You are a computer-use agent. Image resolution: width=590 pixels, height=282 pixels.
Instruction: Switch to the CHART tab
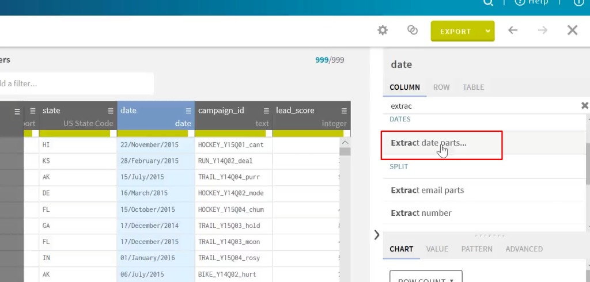point(401,249)
